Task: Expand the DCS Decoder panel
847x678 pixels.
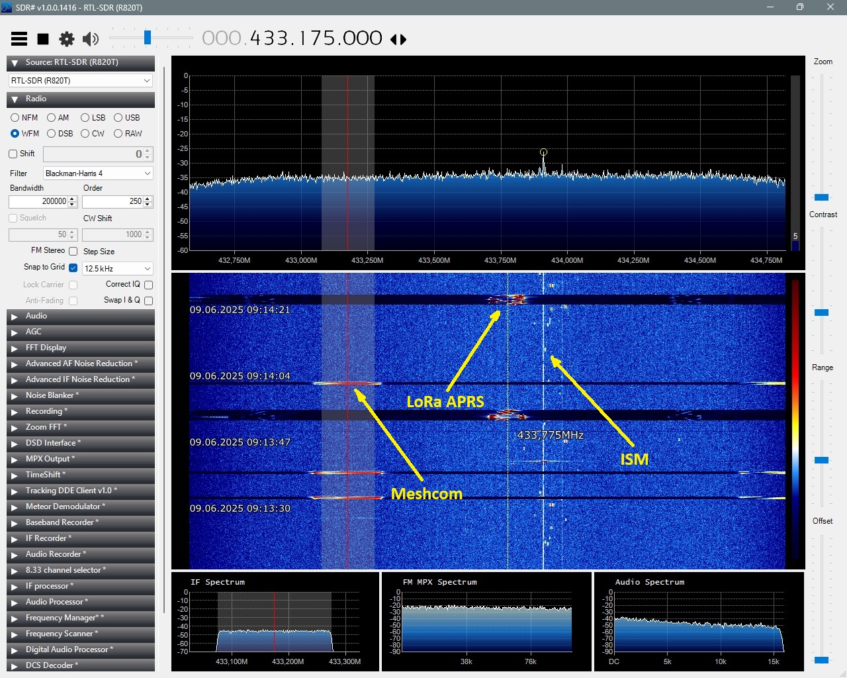Action: tap(81, 665)
